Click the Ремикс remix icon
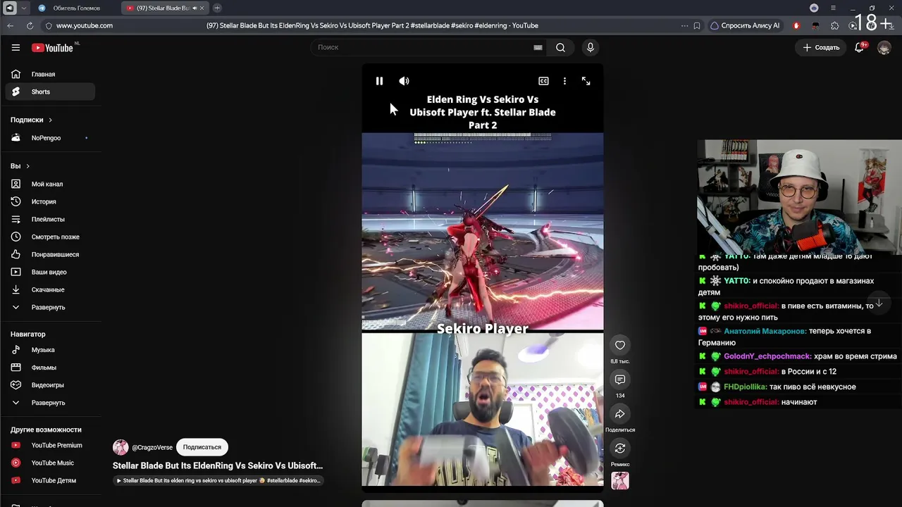 [620, 448]
